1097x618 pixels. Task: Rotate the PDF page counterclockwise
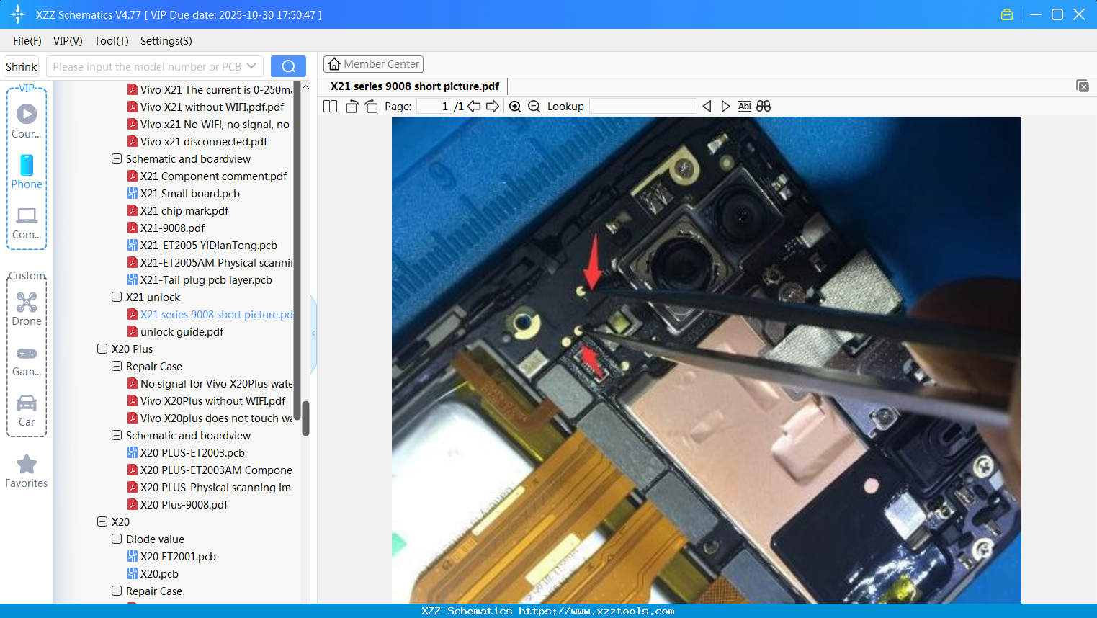pyautogui.click(x=352, y=106)
